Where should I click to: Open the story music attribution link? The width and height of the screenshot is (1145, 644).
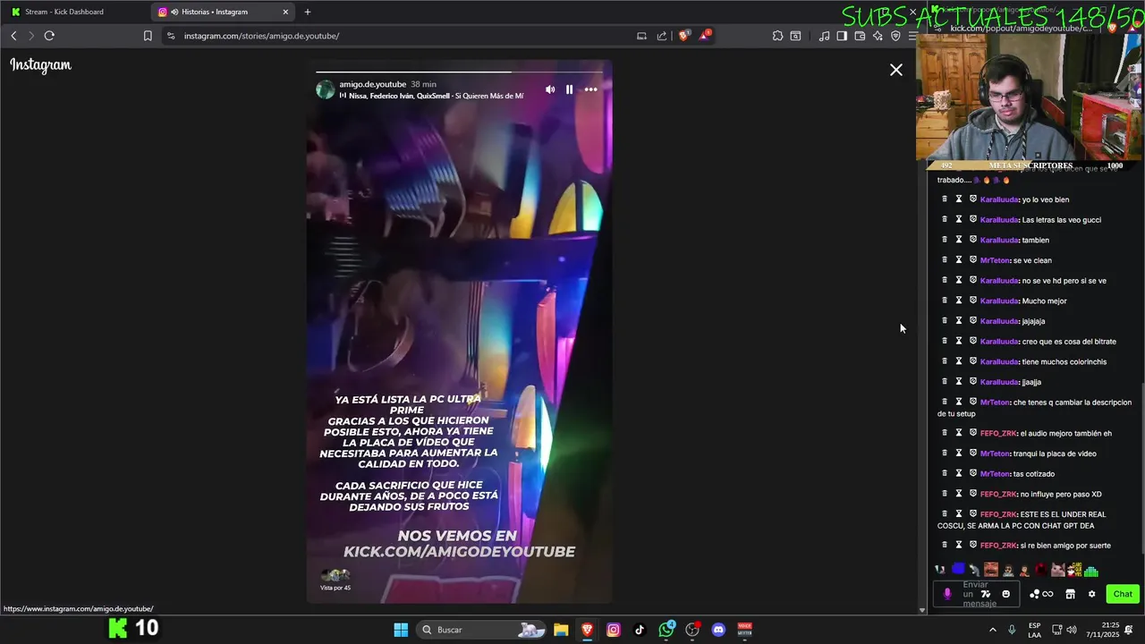point(431,96)
